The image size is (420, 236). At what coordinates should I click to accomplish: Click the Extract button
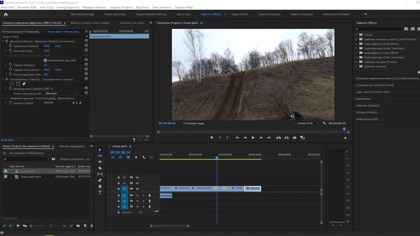(x=287, y=137)
